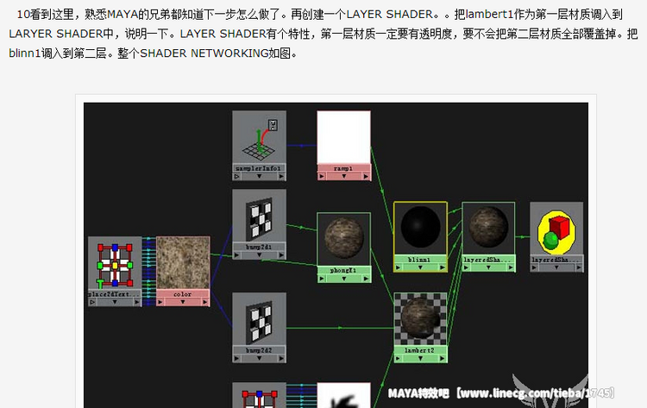Screen dimensions: 647x408
Task: Open the ramp1 down-arrow menu
Action: coord(343,176)
